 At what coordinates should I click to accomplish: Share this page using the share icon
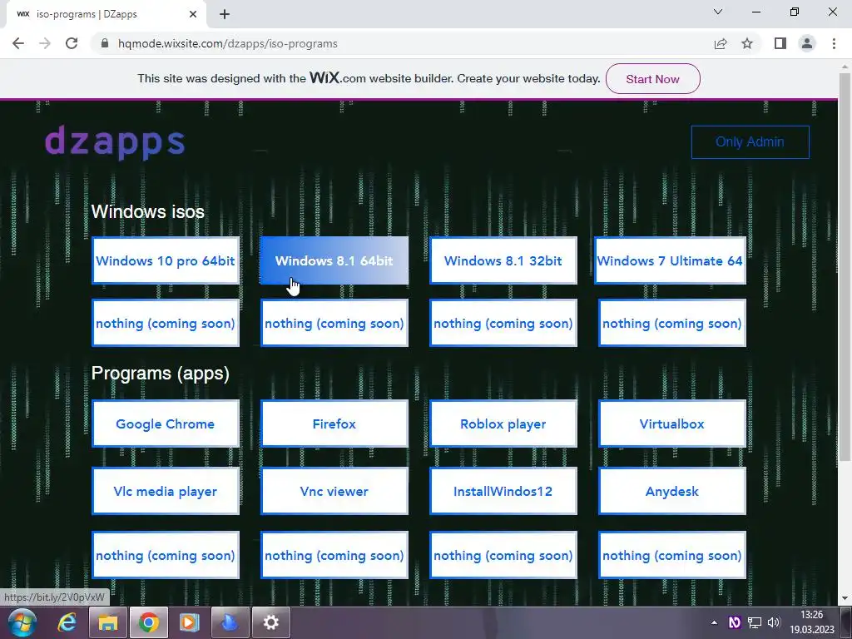pos(721,43)
